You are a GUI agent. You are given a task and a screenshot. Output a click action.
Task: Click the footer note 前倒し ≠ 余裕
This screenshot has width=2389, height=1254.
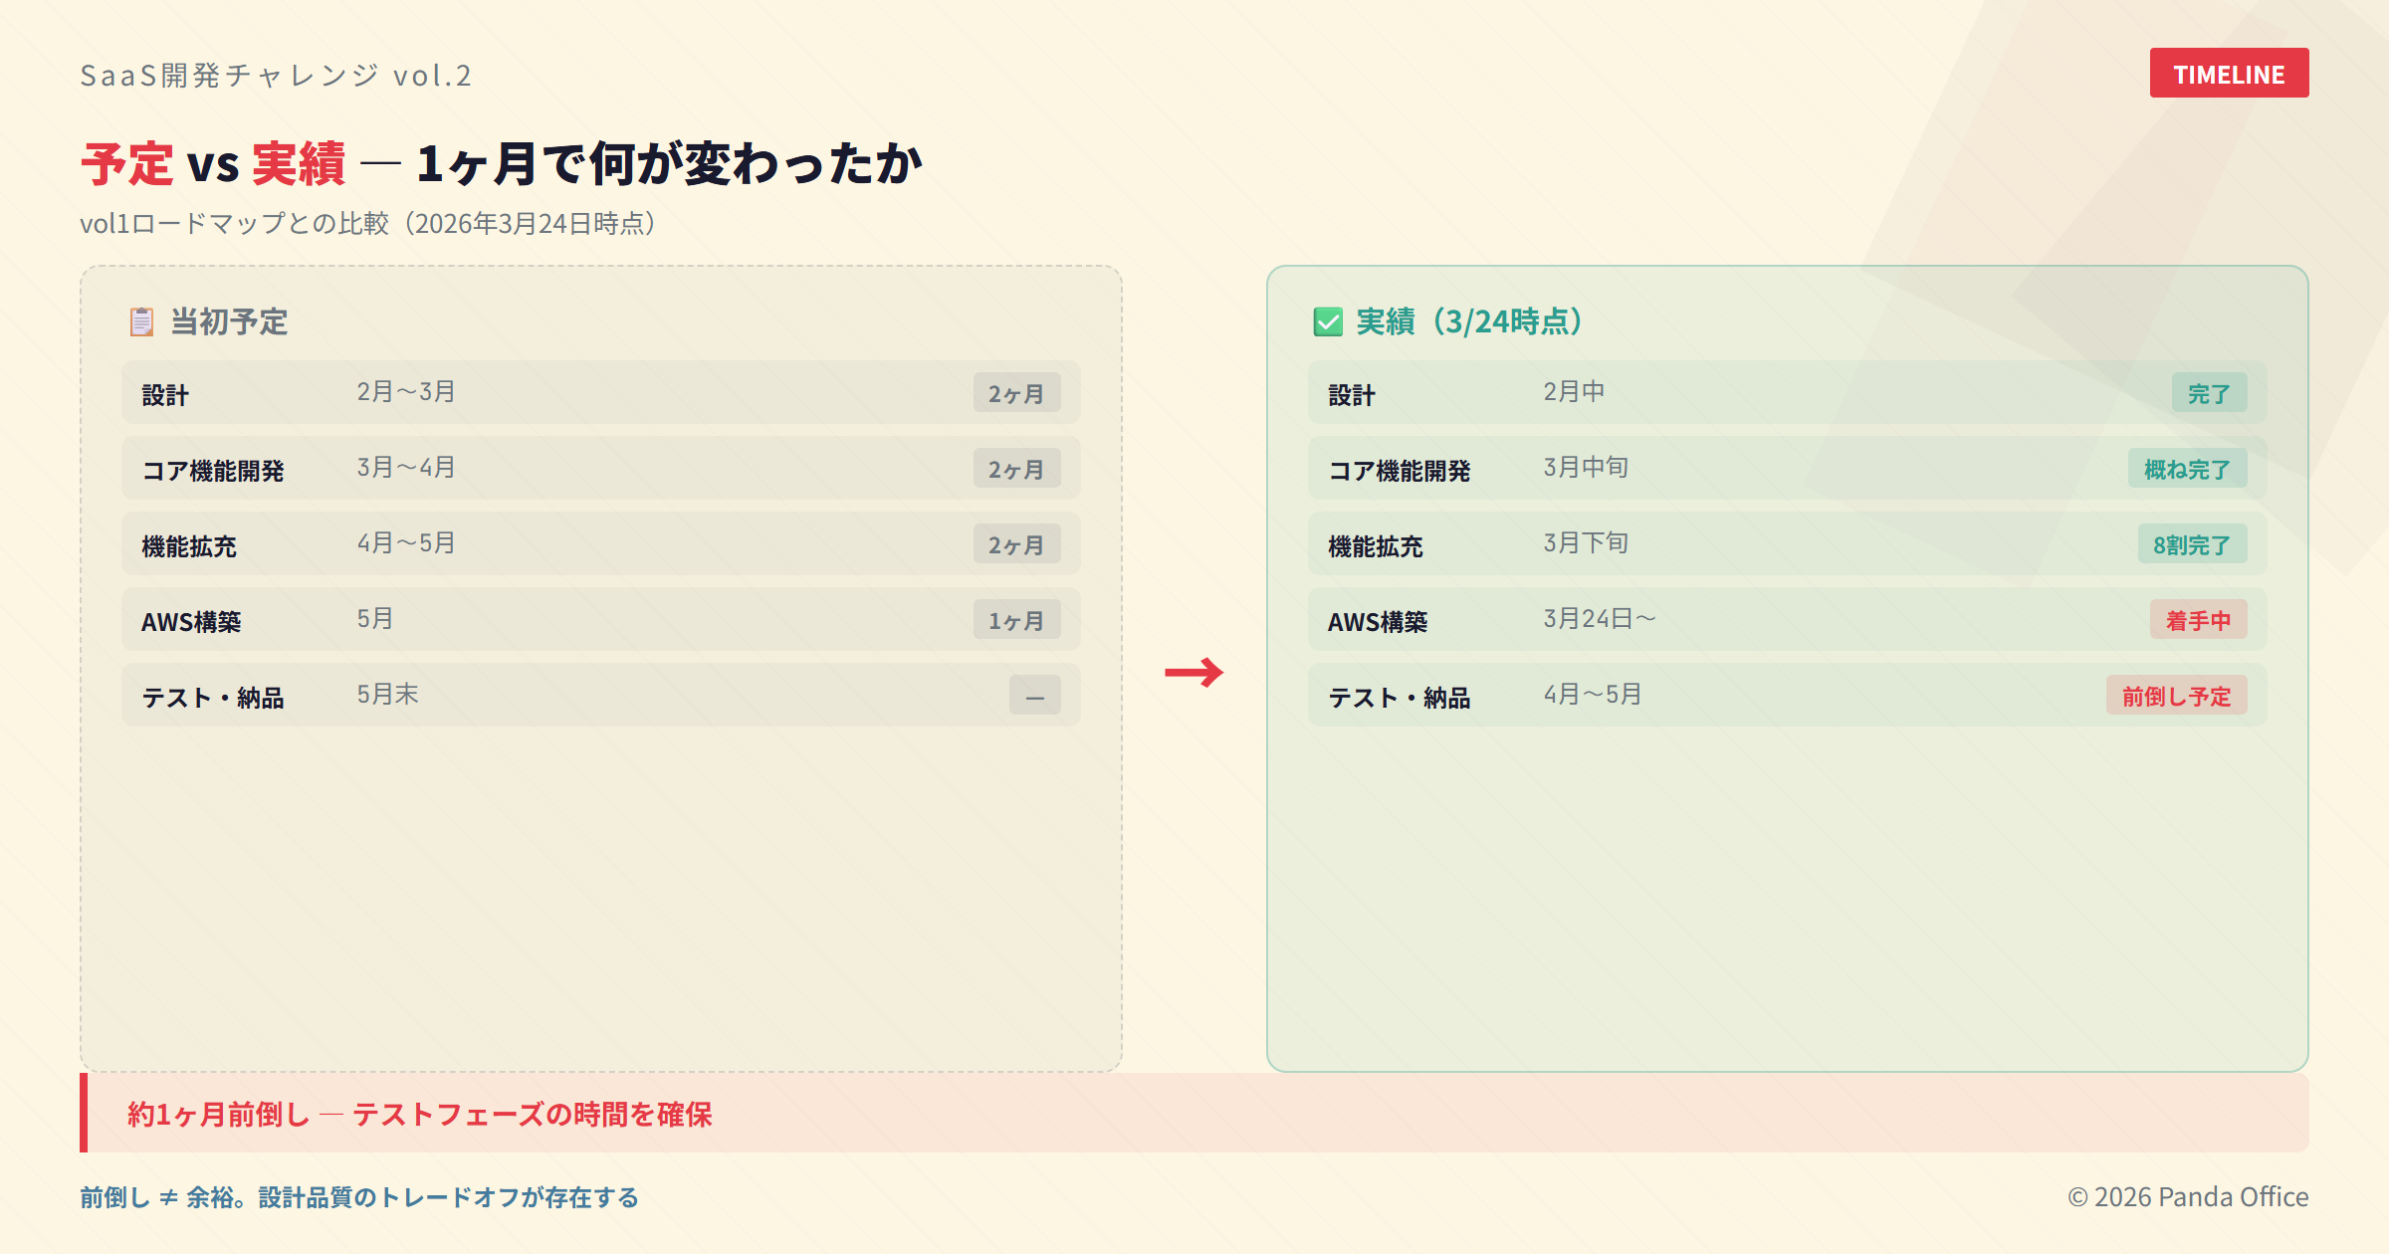[x=358, y=1197]
